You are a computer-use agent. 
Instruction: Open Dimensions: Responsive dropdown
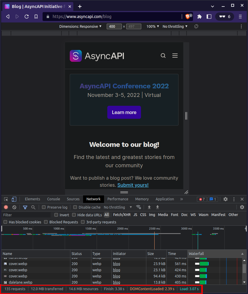point(80,26)
